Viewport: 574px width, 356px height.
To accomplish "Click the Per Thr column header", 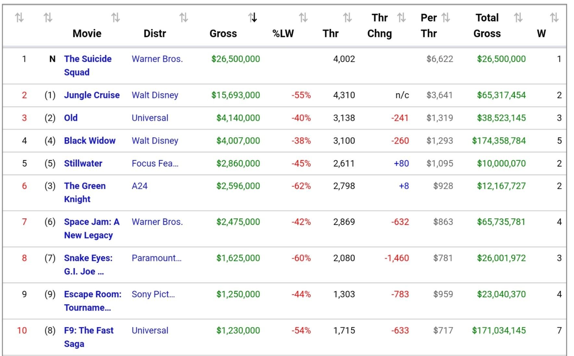I will pos(429,25).
